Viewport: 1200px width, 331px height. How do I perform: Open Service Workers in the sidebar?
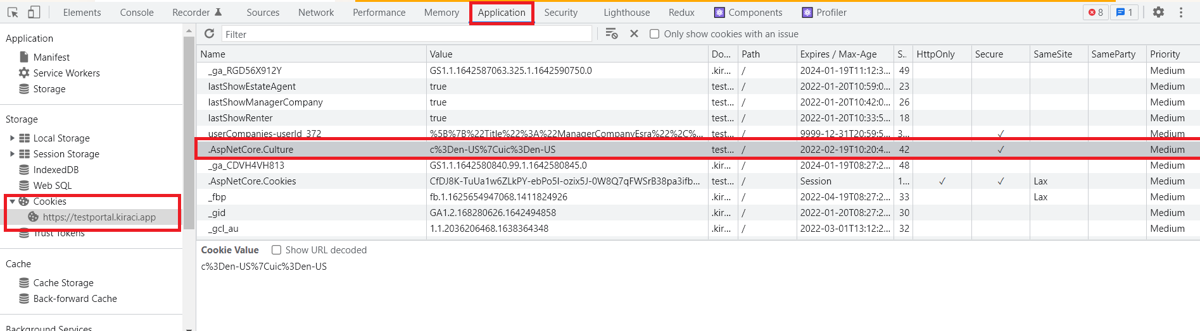point(66,73)
